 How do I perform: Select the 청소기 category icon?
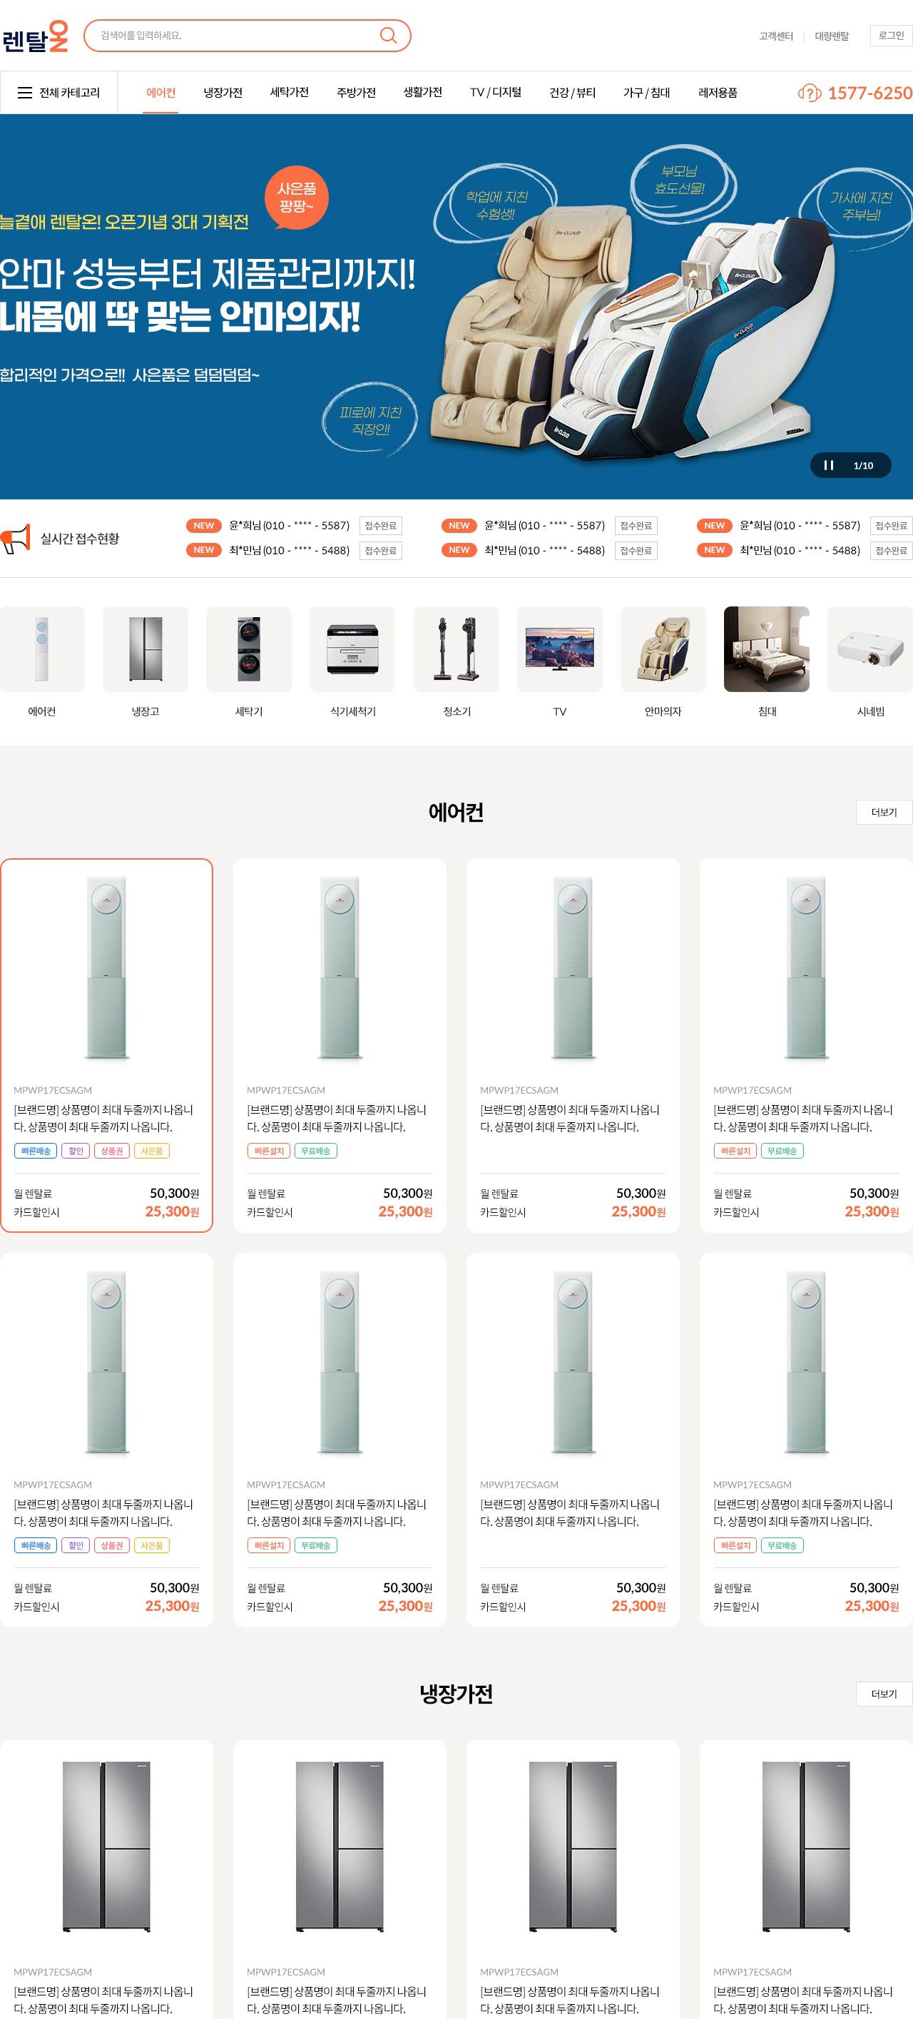point(456,649)
